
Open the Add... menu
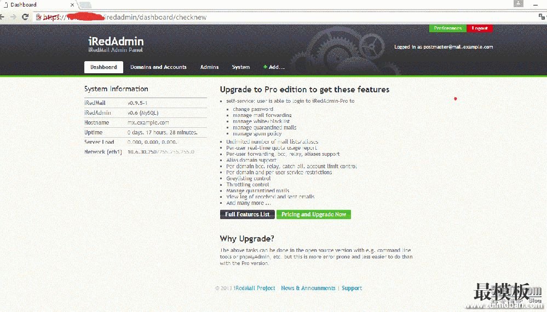(274, 67)
